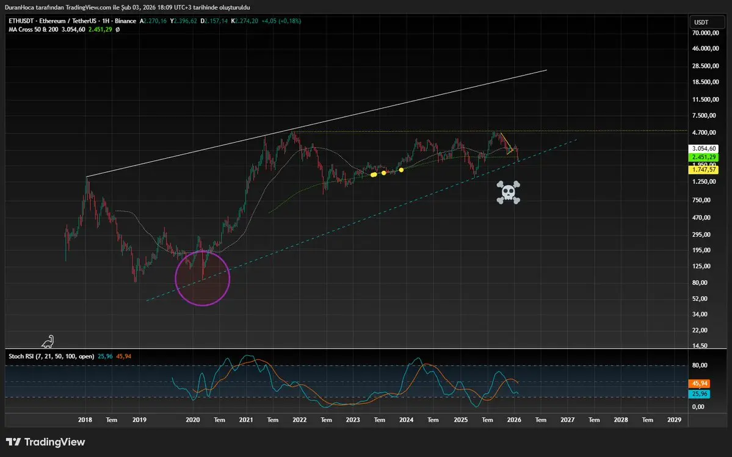
Task: Click the 195,00 price axis label
Action: coord(701,250)
